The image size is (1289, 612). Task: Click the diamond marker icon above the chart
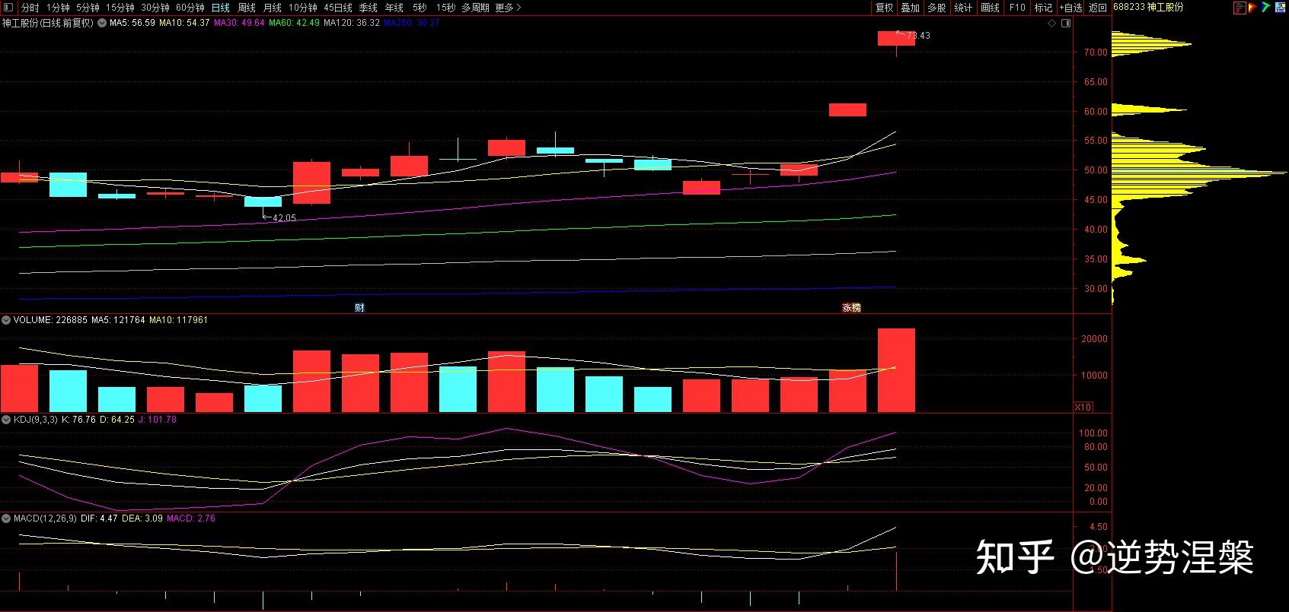[1052, 24]
